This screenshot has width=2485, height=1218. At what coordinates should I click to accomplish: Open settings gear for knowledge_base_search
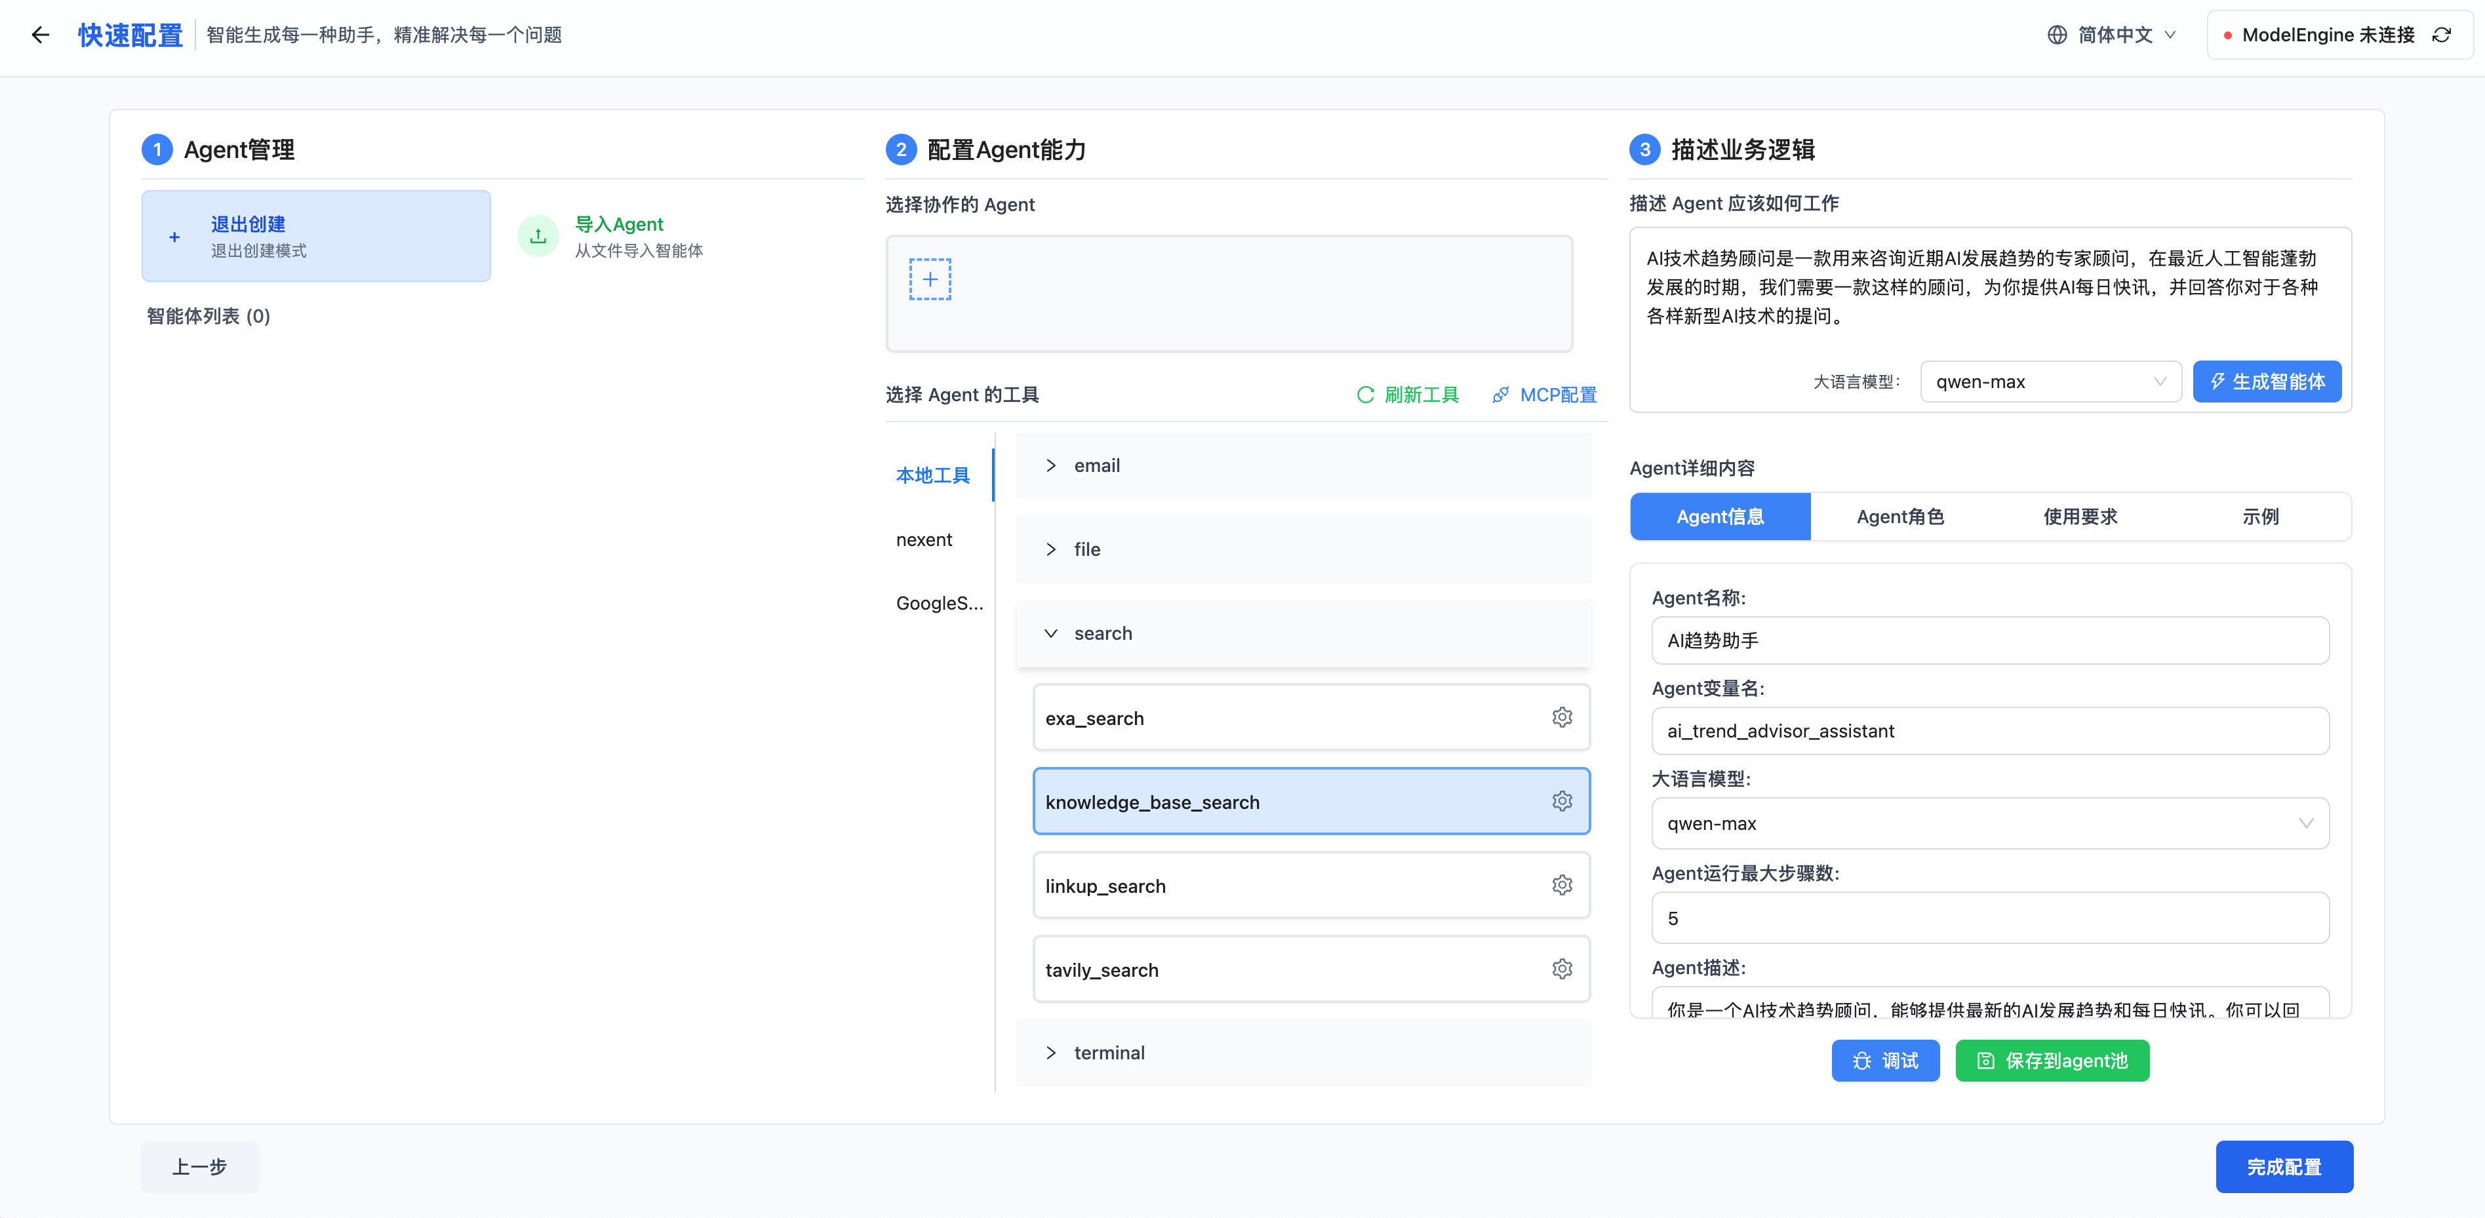click(x=1562, y=801)
